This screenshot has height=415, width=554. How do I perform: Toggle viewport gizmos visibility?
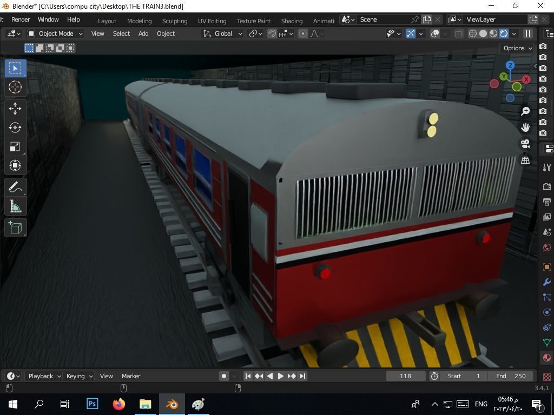click(410, 34)
